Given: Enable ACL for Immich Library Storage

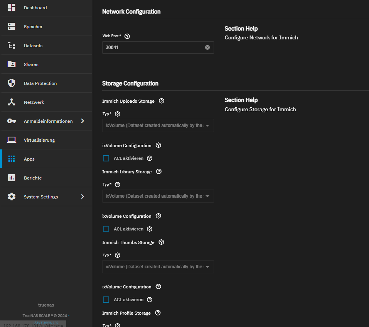Looking at the screenshot, I should click(106, 229).
